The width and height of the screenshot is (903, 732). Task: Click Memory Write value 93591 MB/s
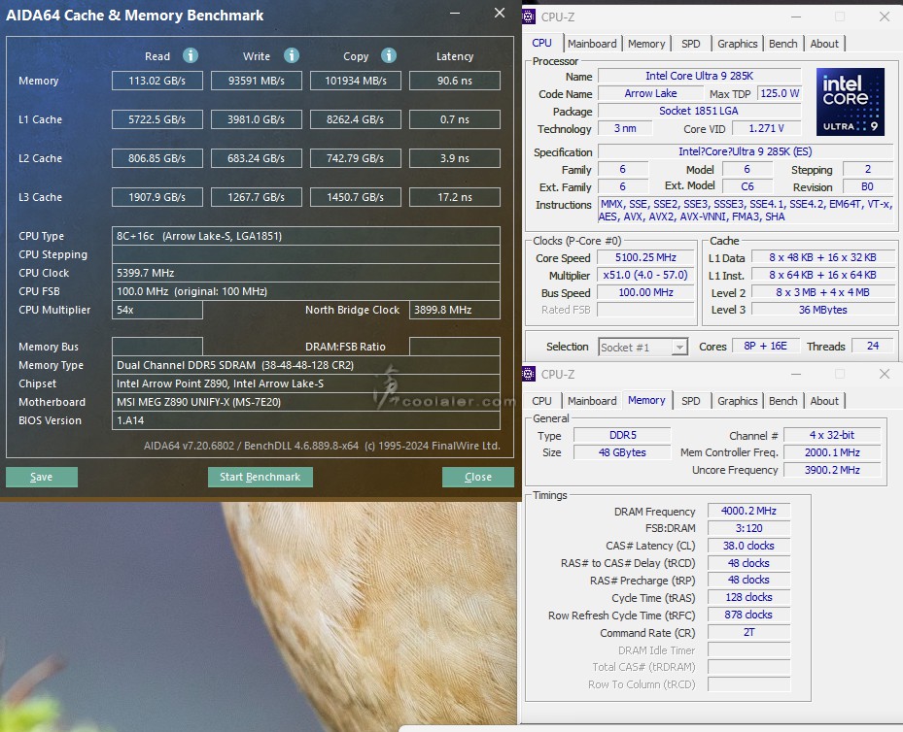click(257, 81)
